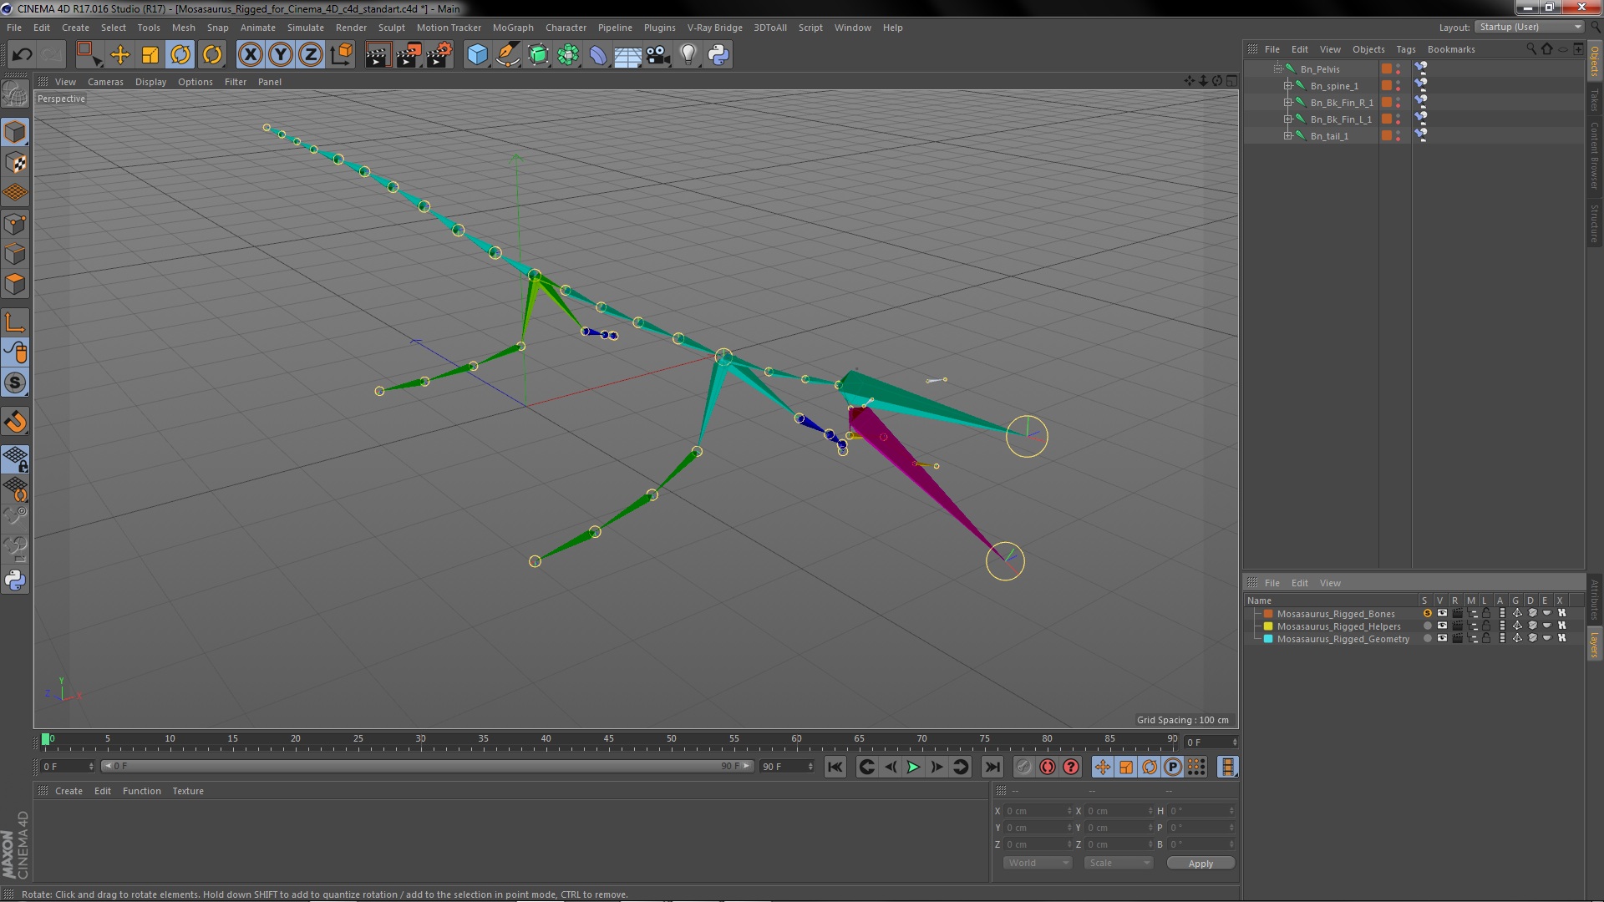Open the Character menu
Image resolution: width=1604 pixels, height=902 pixels.
coord(566,28)
